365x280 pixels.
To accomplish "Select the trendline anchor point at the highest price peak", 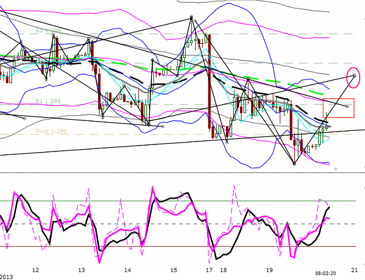I will pos(192,17).
